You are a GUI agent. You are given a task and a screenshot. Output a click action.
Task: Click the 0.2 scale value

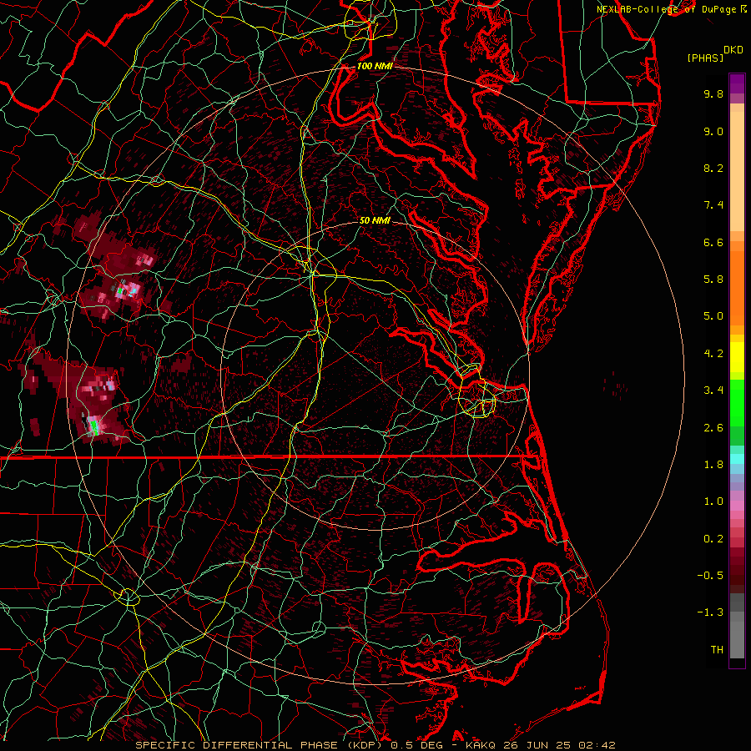[x=713, y=539]
